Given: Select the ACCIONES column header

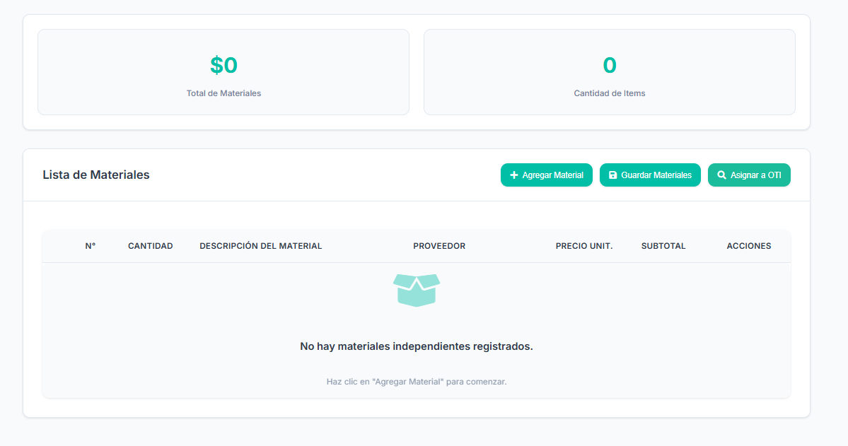Looking at the screenshot, I should pyautogui.click(x=749, y=246).
